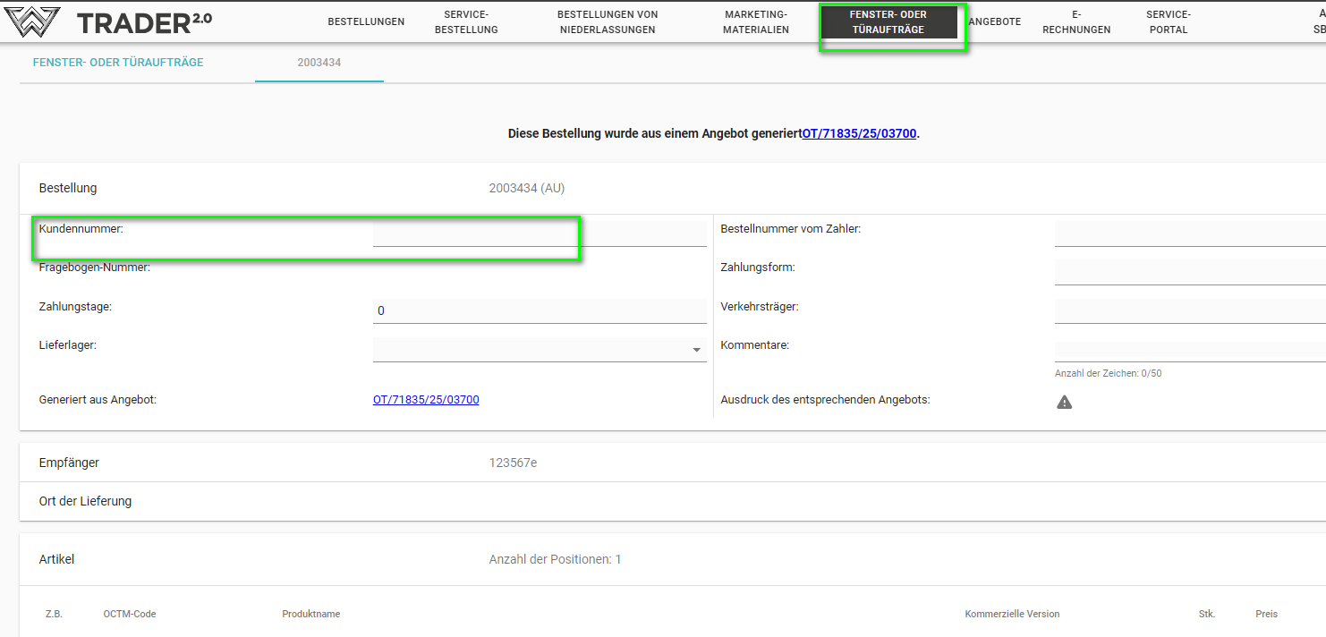Screen dimensions: 1326x637
Task: Open Bestellungen von Niederlassungen menu
Action: [x=608, y=22]
